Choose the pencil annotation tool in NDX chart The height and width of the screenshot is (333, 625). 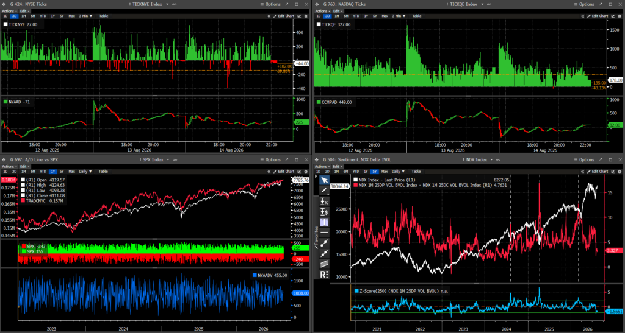[x=325, y=191]
